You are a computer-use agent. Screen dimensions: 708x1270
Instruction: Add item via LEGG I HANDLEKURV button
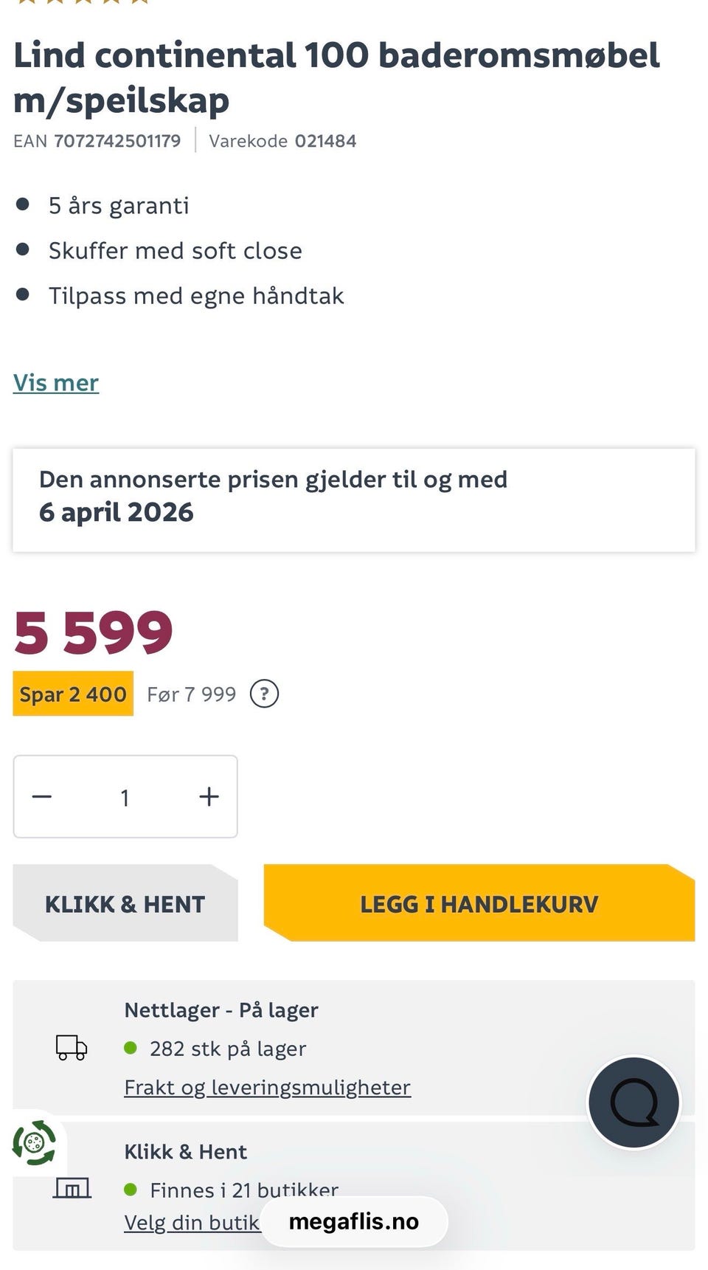pyautogui.click(x=479, y=903)
